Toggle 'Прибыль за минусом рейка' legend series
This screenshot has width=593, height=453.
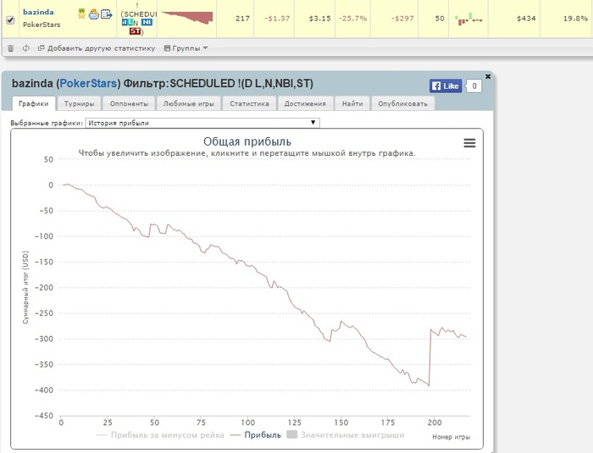[160, 435]
